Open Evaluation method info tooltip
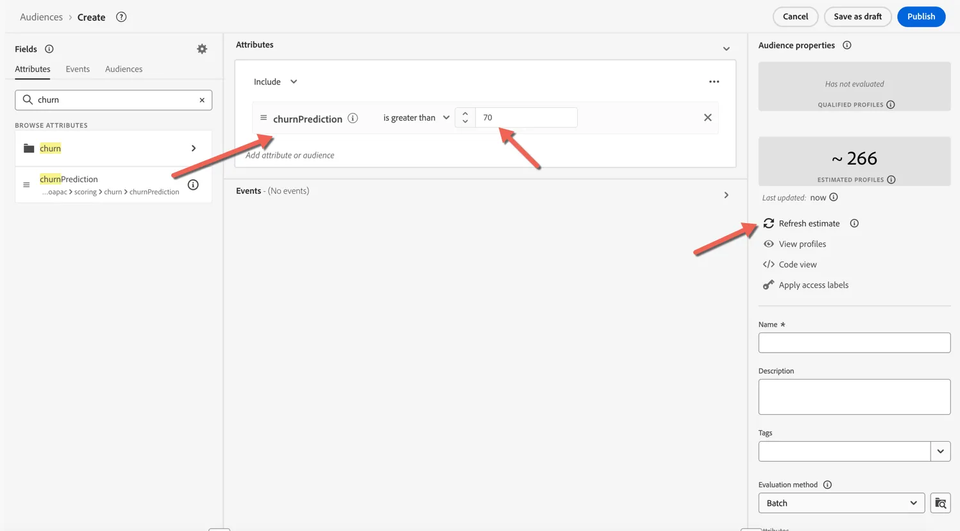Viewport: 960px width, 531px height. pyautogui.click(x=827, y=485)
